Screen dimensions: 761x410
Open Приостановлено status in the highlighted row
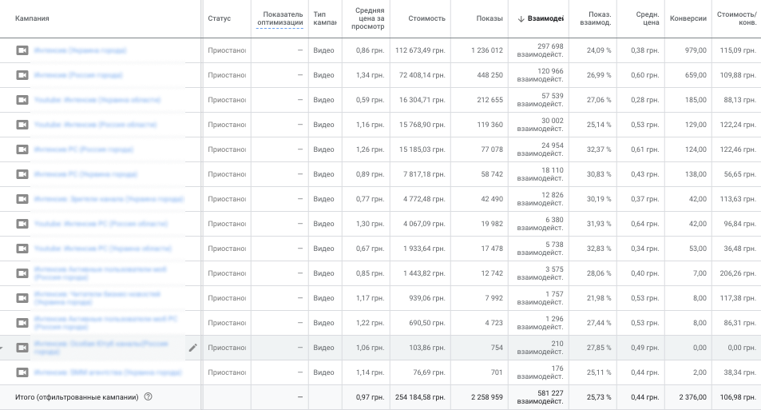point(227,348)
